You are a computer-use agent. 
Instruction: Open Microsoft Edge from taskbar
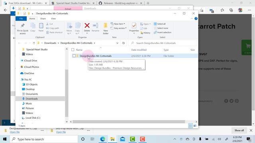click(x=103, y=139)
